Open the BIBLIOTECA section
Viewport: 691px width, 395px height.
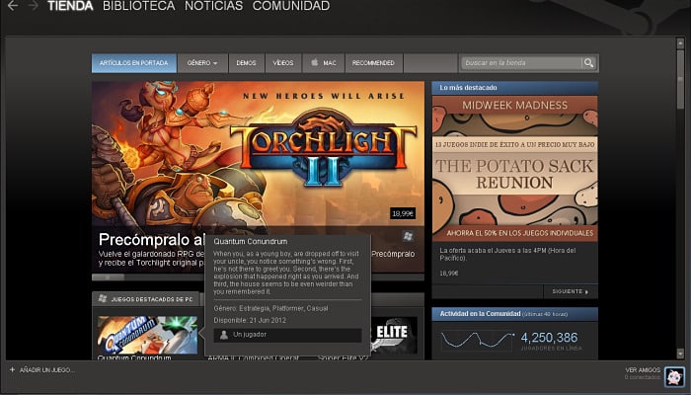[139, 6]
